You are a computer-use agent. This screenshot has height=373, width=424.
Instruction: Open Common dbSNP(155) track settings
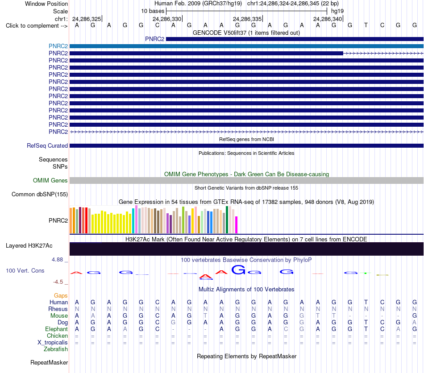[x=39, y=195]
